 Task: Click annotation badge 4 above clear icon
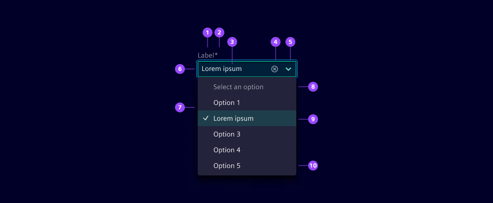click(276, 42)
